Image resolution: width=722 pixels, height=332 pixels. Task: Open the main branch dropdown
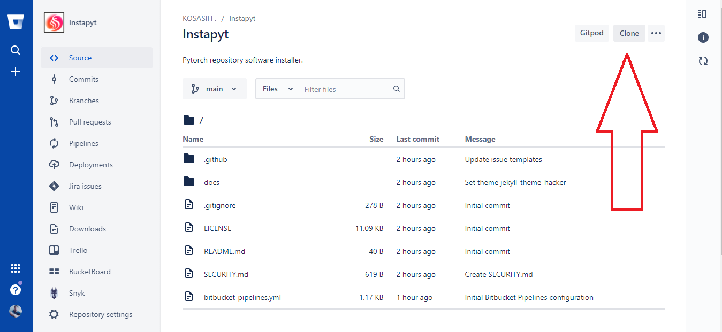click(x=215, y=89)
